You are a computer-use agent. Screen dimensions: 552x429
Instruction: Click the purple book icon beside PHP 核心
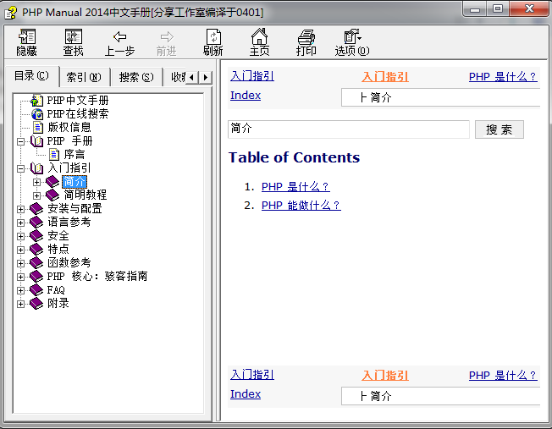[x=36, y=276]
